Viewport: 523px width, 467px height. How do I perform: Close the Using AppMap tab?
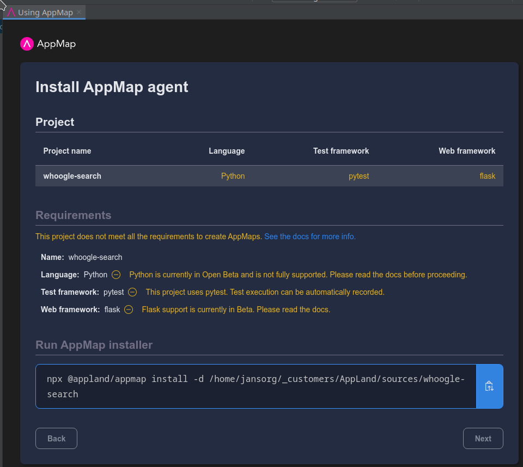click(80, 12)
